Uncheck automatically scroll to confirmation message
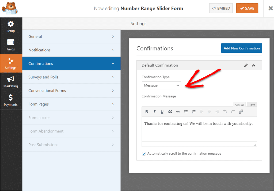Viewport: 274px width, 191px height. [x=144, y=153]
